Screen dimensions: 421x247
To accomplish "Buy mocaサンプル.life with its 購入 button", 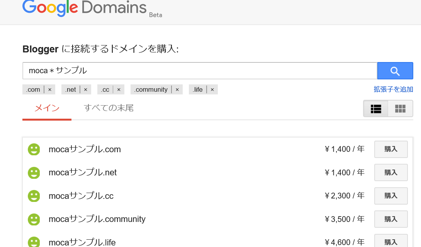I will tap(391, 241).
